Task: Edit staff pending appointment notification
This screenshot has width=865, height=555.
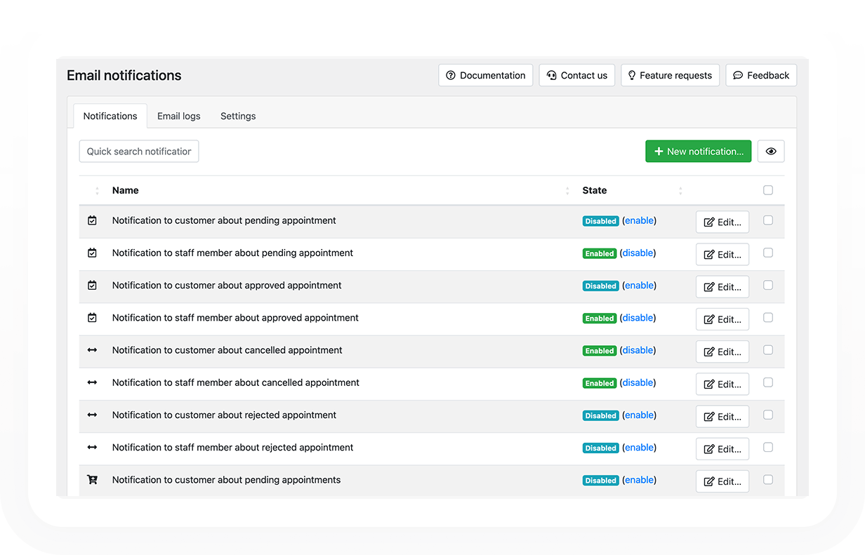Action: click(x=722, y=255)
